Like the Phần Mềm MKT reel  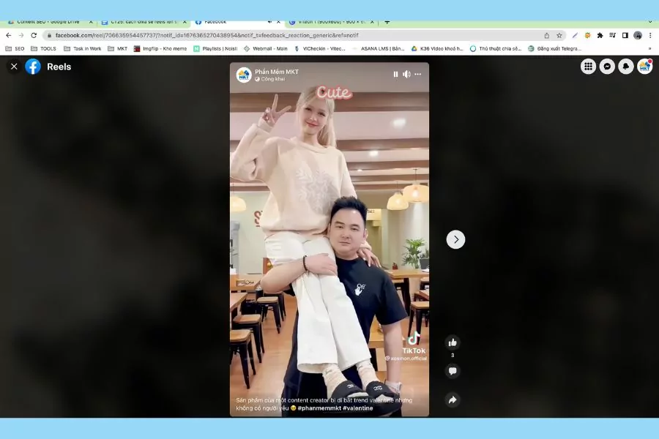[453, 342]
